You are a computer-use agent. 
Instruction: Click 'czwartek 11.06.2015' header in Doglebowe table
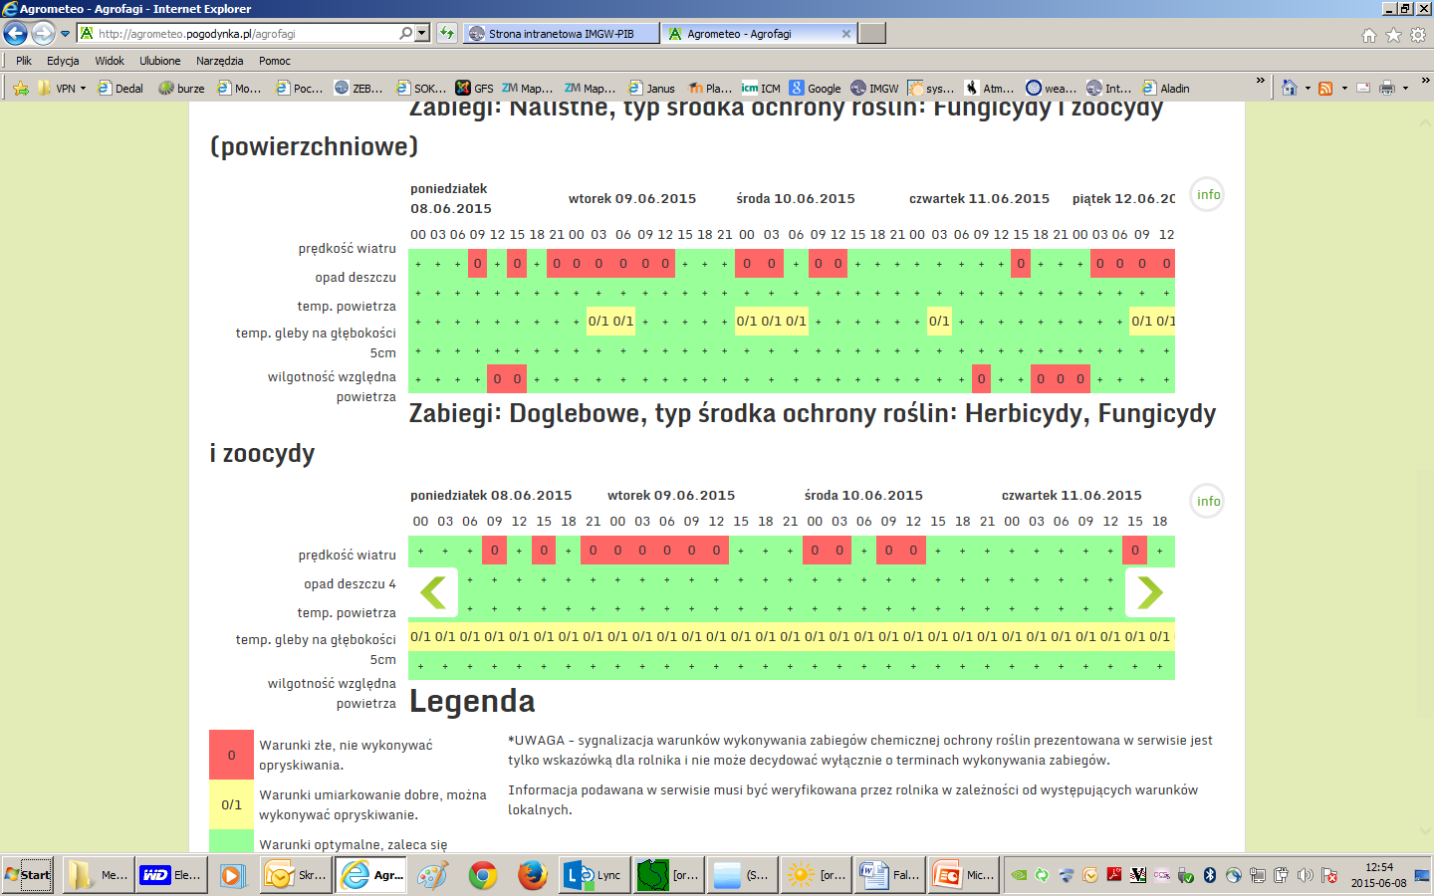click(x=1072, y=496)
